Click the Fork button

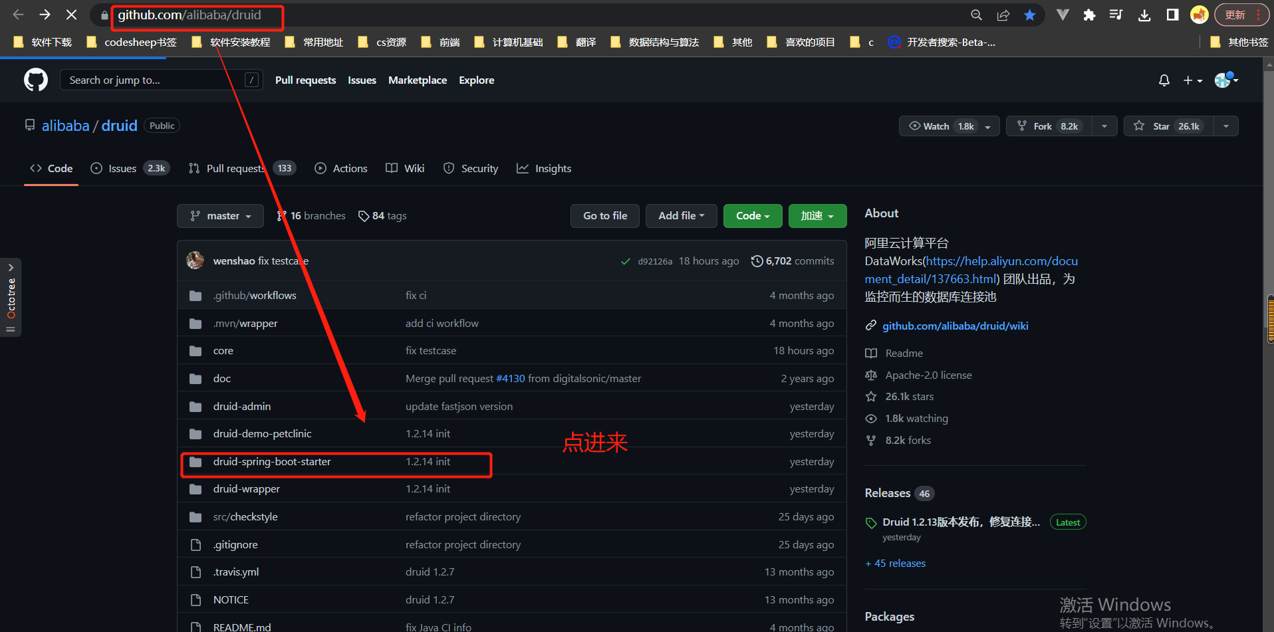(x=1049, y=126)
